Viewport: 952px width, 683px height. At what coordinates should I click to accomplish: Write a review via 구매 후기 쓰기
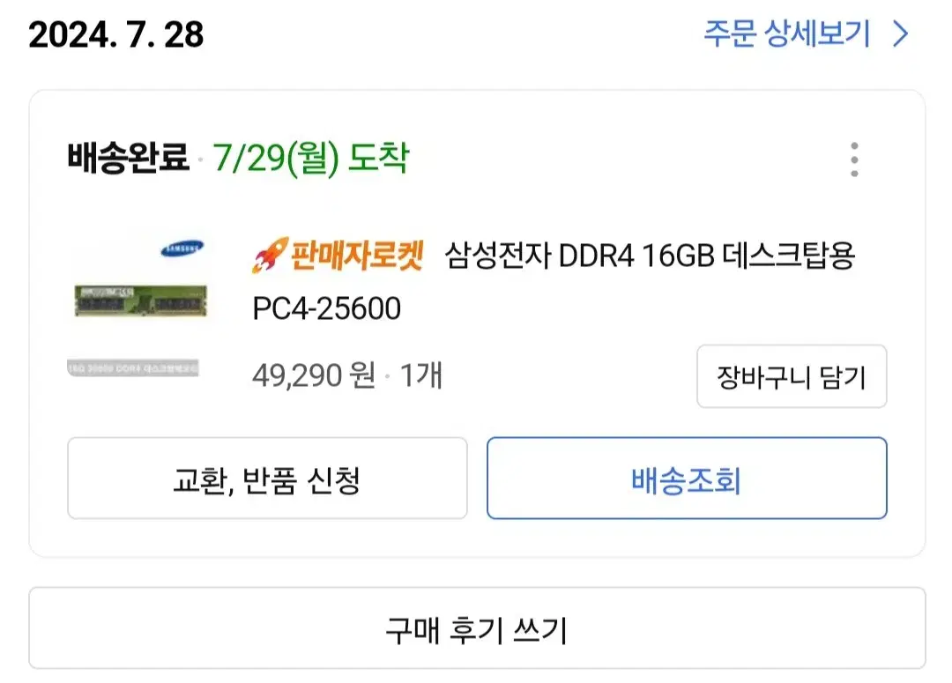click(477, 629)
